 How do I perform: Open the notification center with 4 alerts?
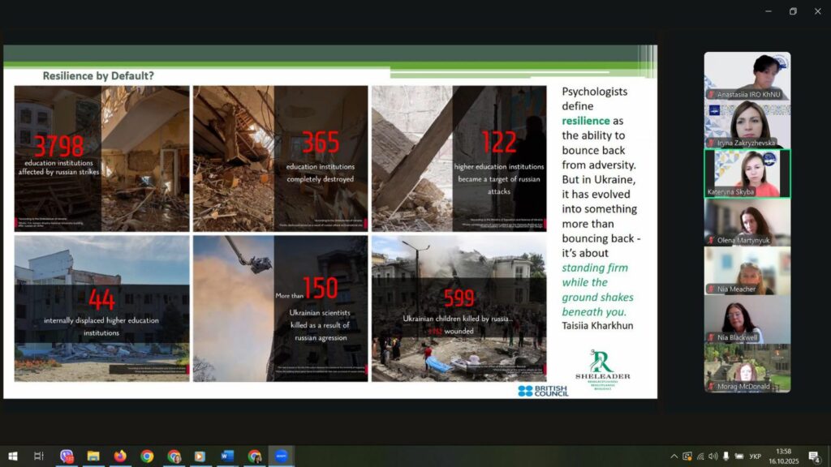(x=814, y=456)
